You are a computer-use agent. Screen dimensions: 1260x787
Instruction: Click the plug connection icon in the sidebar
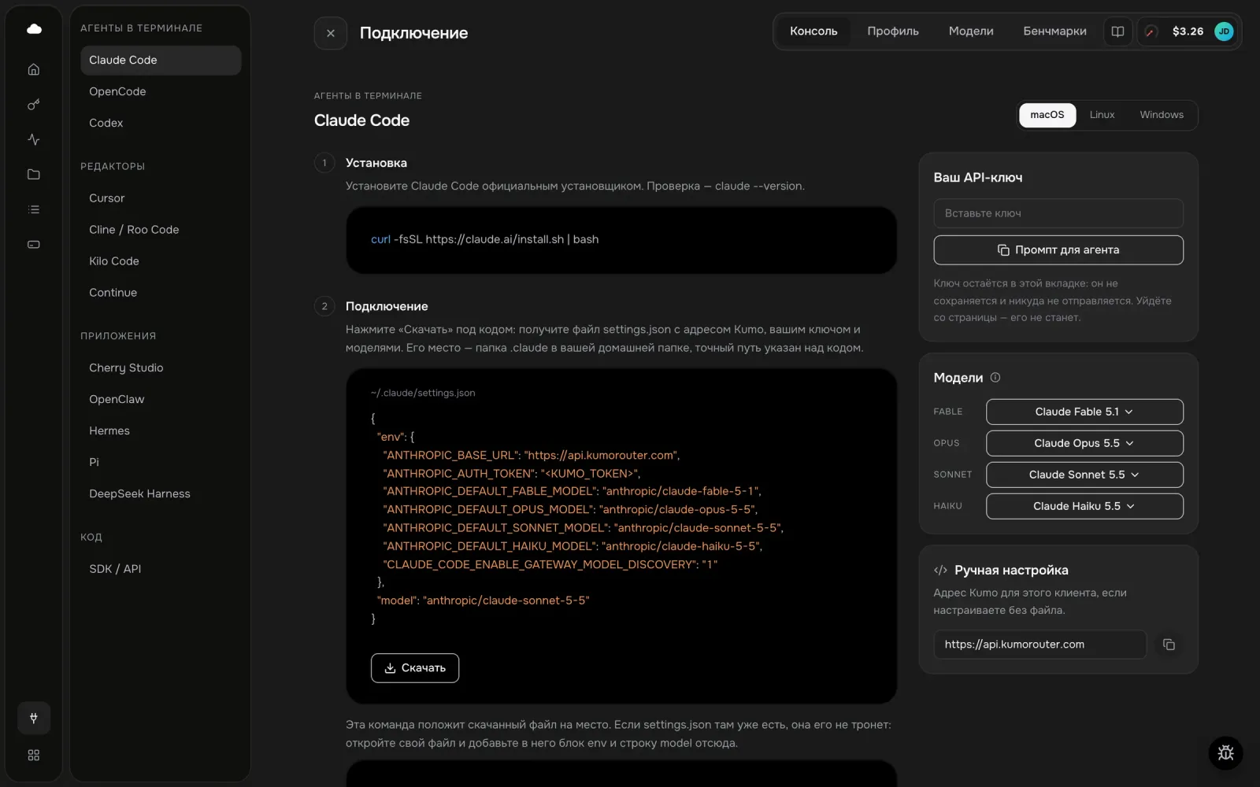coord(34,718)
